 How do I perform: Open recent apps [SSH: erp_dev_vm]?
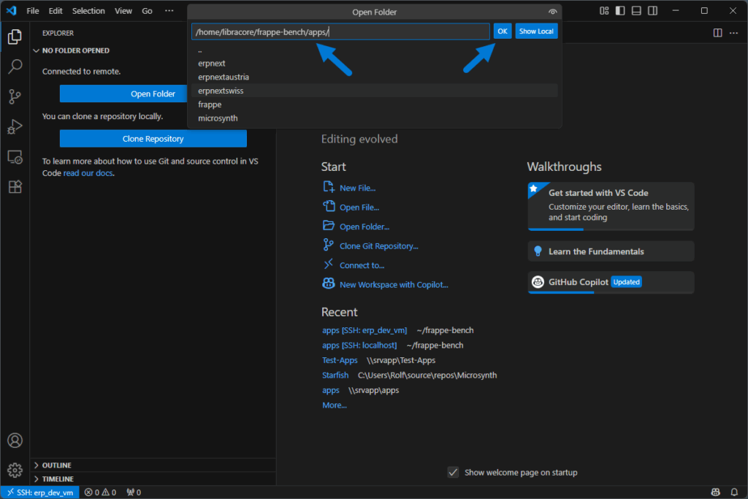(365, 331)
